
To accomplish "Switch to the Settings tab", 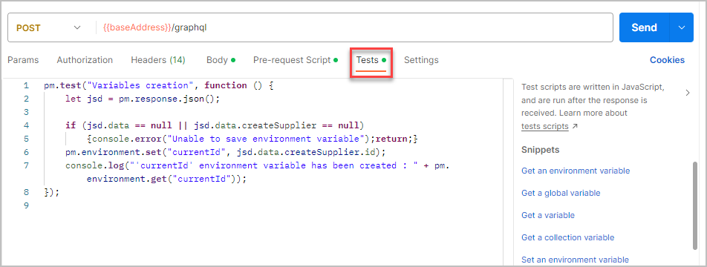I will click(x=421, y=60).
